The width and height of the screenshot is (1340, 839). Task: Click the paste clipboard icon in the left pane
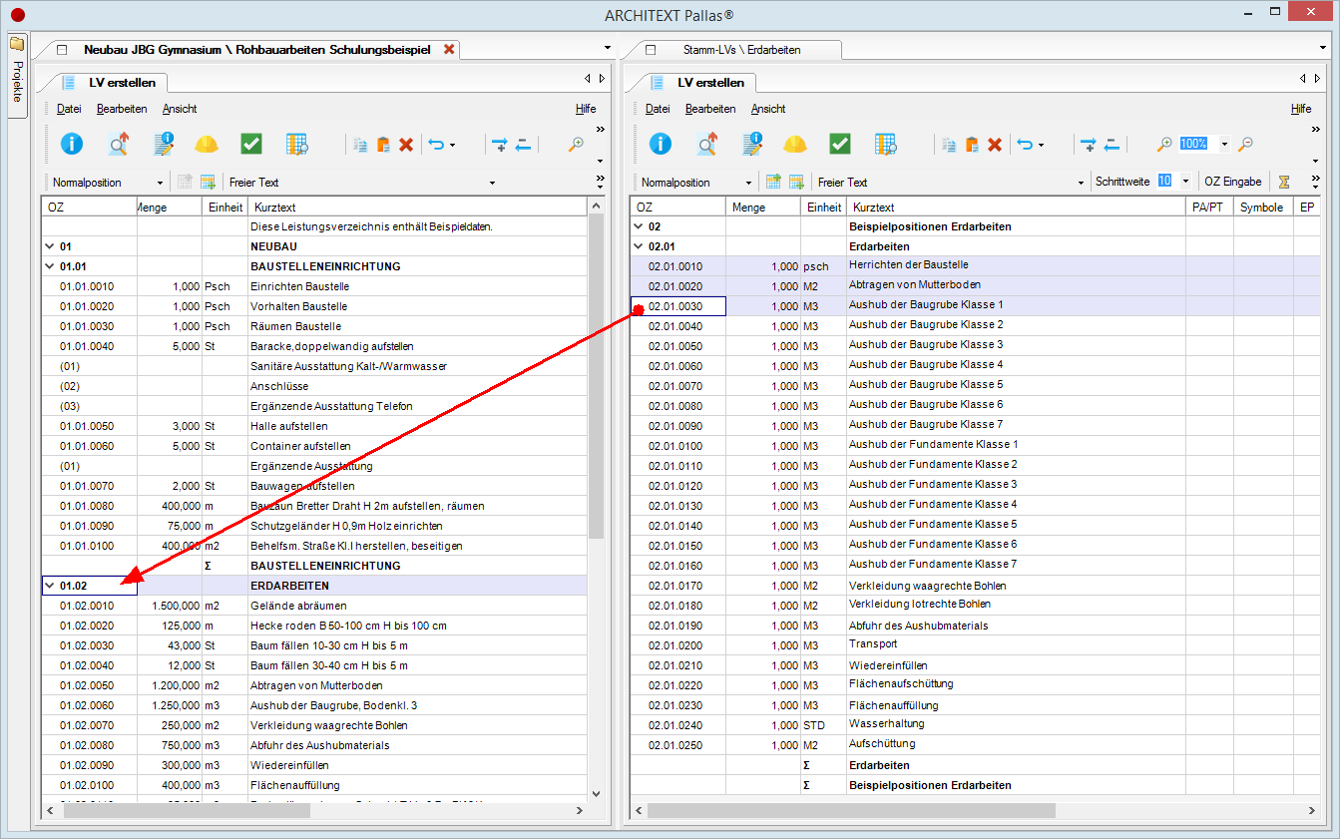coord(383,145)
